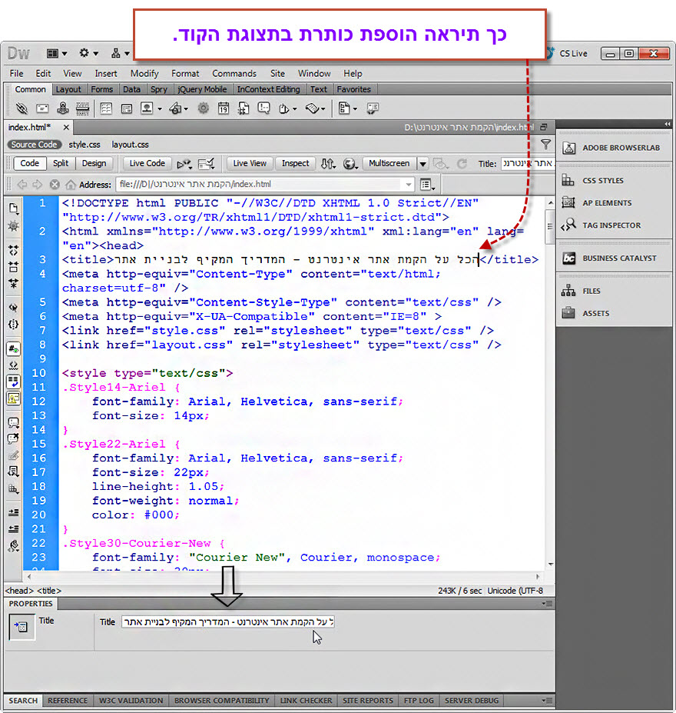The image size is (676, 713).
Task: Toggle Highlight Invalid Code
Action: pyautogui.click(x=12, y=365)
